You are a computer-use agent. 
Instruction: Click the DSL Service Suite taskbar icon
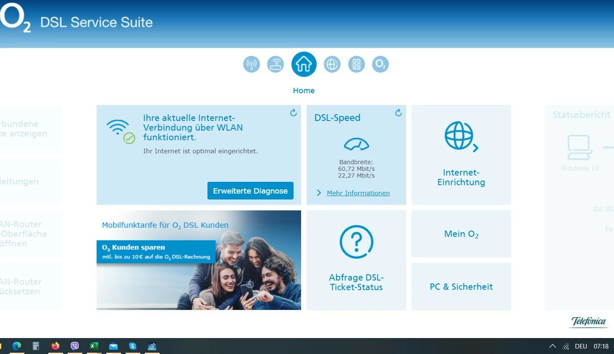152,346
